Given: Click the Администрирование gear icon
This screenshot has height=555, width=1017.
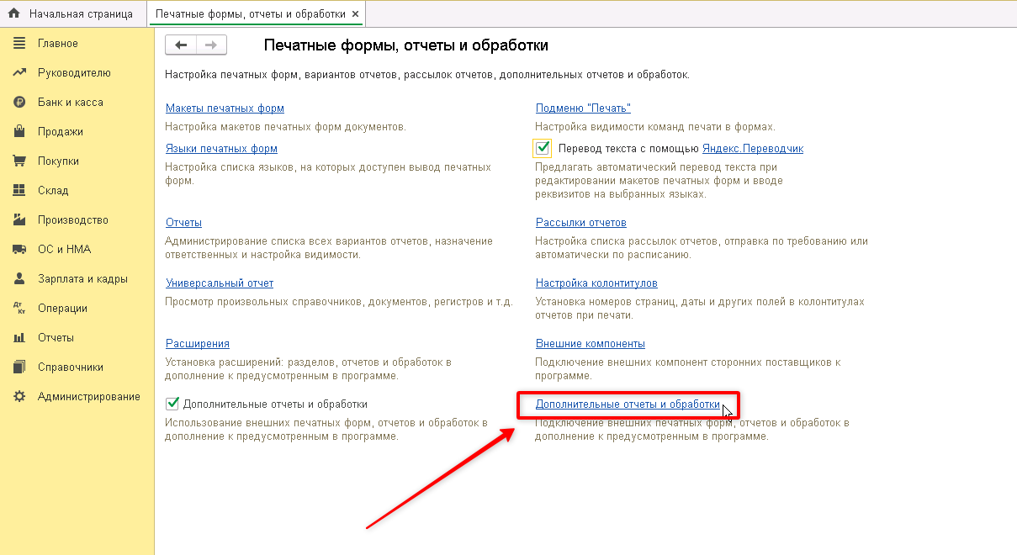Looking at the screenshot, I should coord(19,397).
